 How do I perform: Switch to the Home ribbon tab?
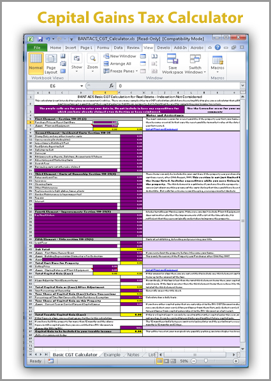pyautogui.click(x=55, y=48)
